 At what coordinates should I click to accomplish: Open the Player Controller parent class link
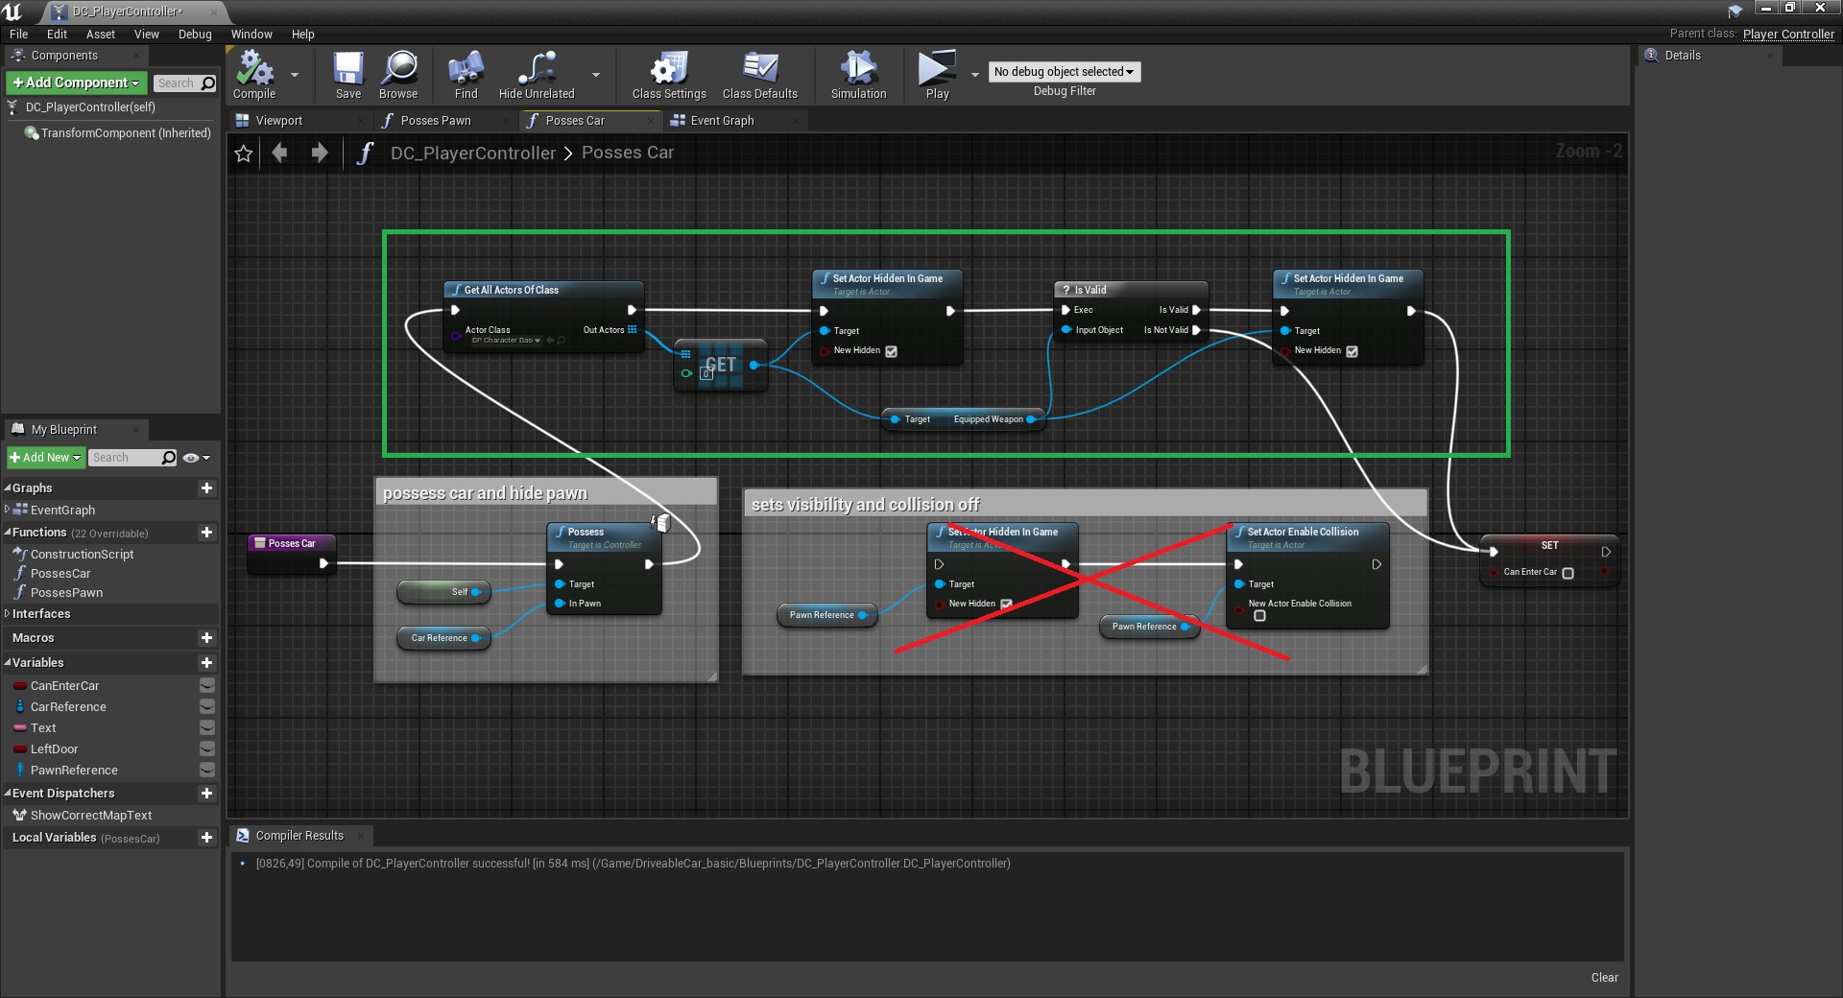click(x=1787, y=35)
